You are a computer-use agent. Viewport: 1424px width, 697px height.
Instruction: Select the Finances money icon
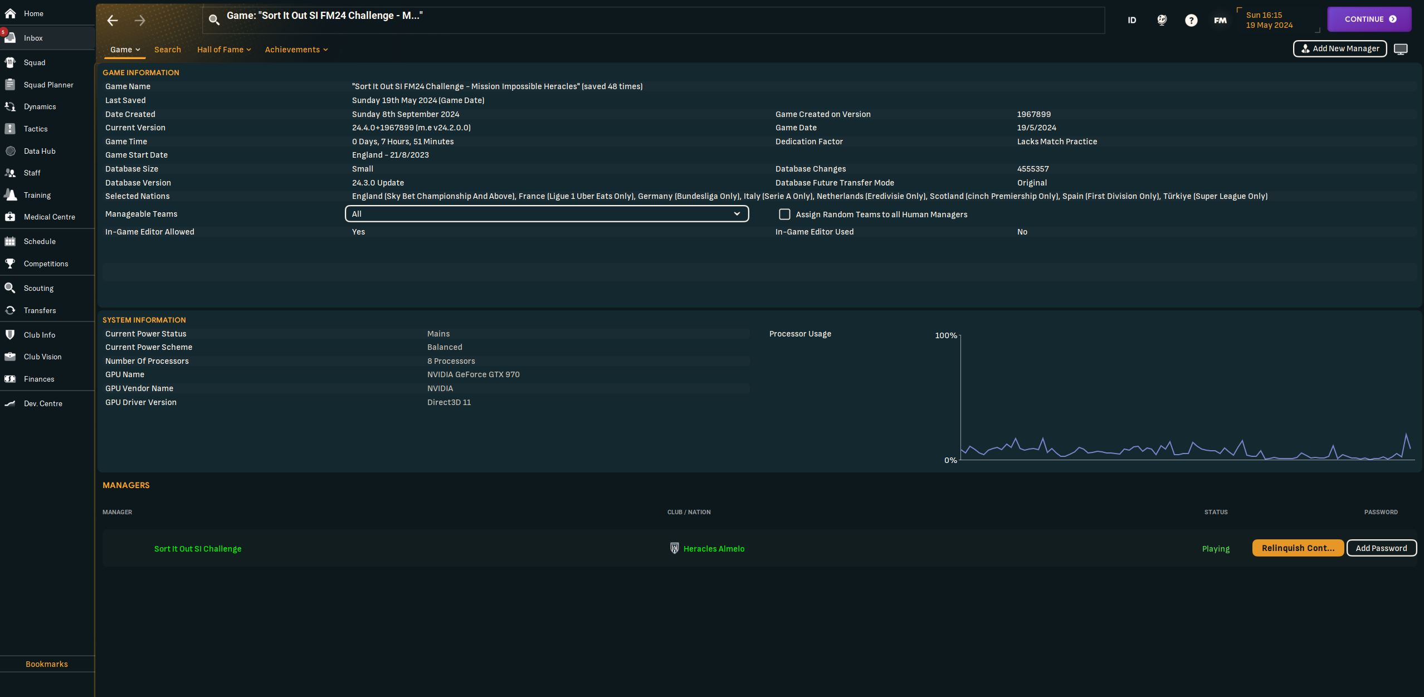click(10, 379)
